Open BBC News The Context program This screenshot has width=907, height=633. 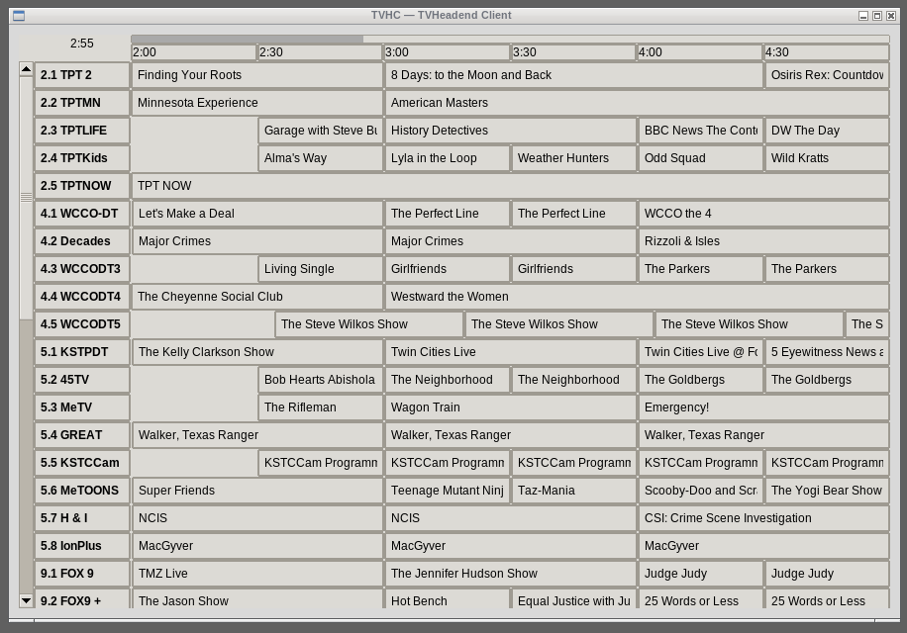700,131
